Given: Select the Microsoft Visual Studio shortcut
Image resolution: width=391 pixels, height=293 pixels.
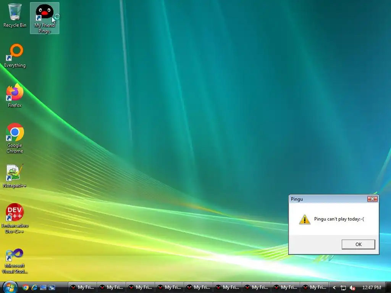Looking at the screenshot, I should [15, 261].
